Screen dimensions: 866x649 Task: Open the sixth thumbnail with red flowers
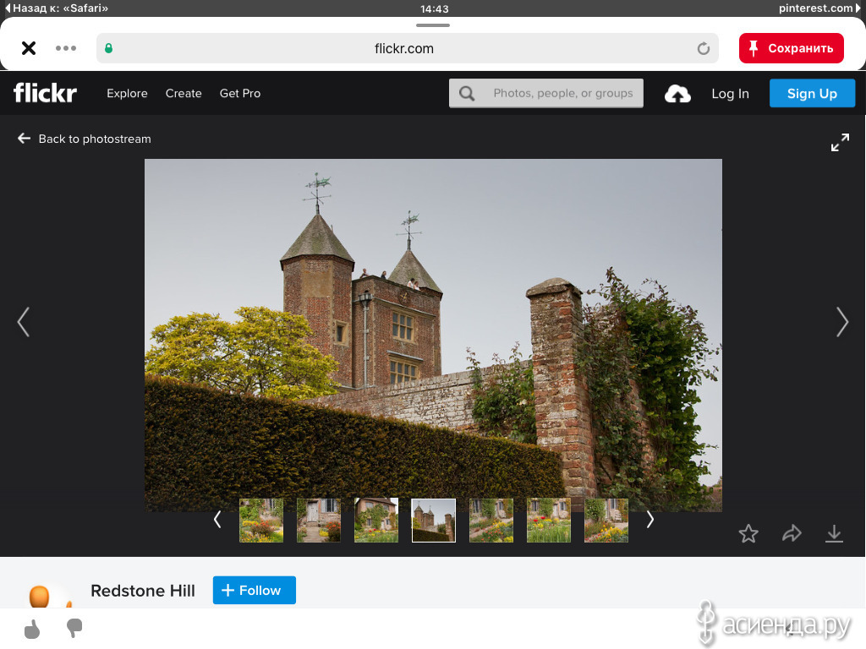coord(548,521)
